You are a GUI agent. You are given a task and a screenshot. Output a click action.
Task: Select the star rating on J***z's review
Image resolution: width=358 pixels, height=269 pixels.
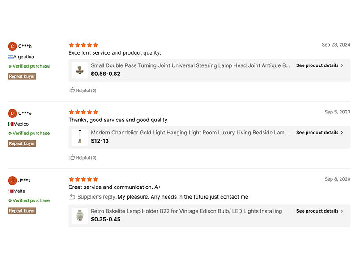click(83, 178)
